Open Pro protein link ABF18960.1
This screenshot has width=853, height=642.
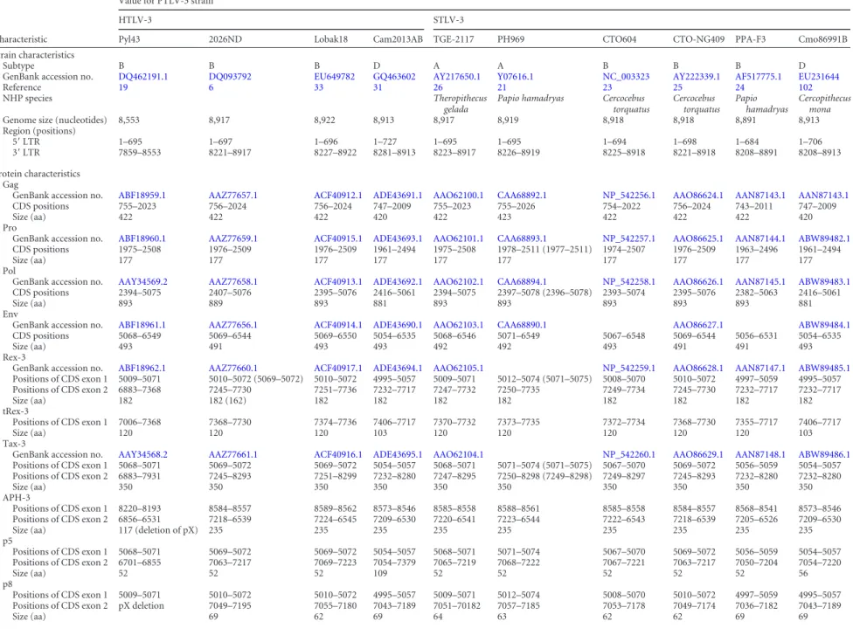(142, 238)
